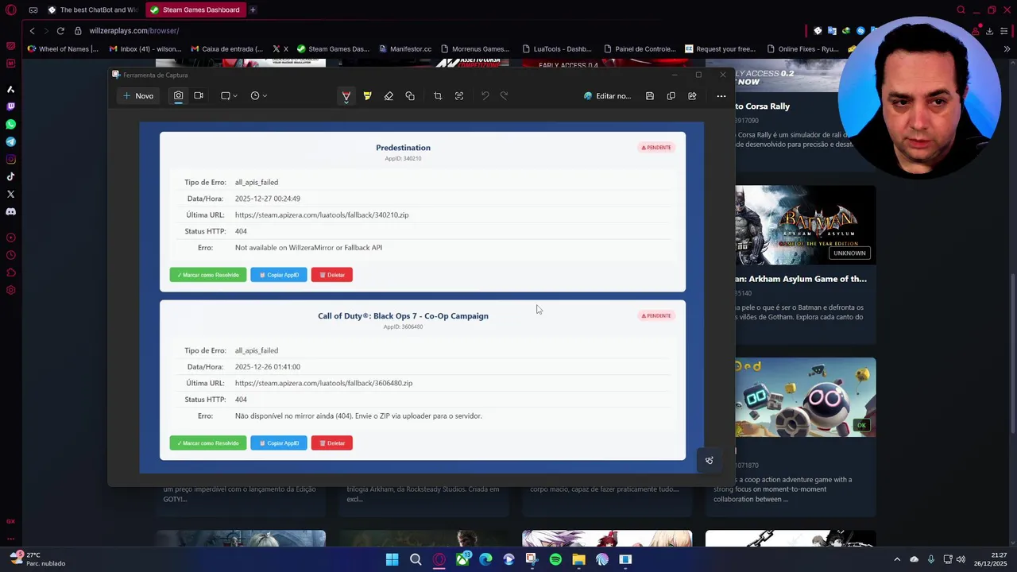Open the volume control in system tray
Viewport: 1017px width, 572px height.
(961, 559)
